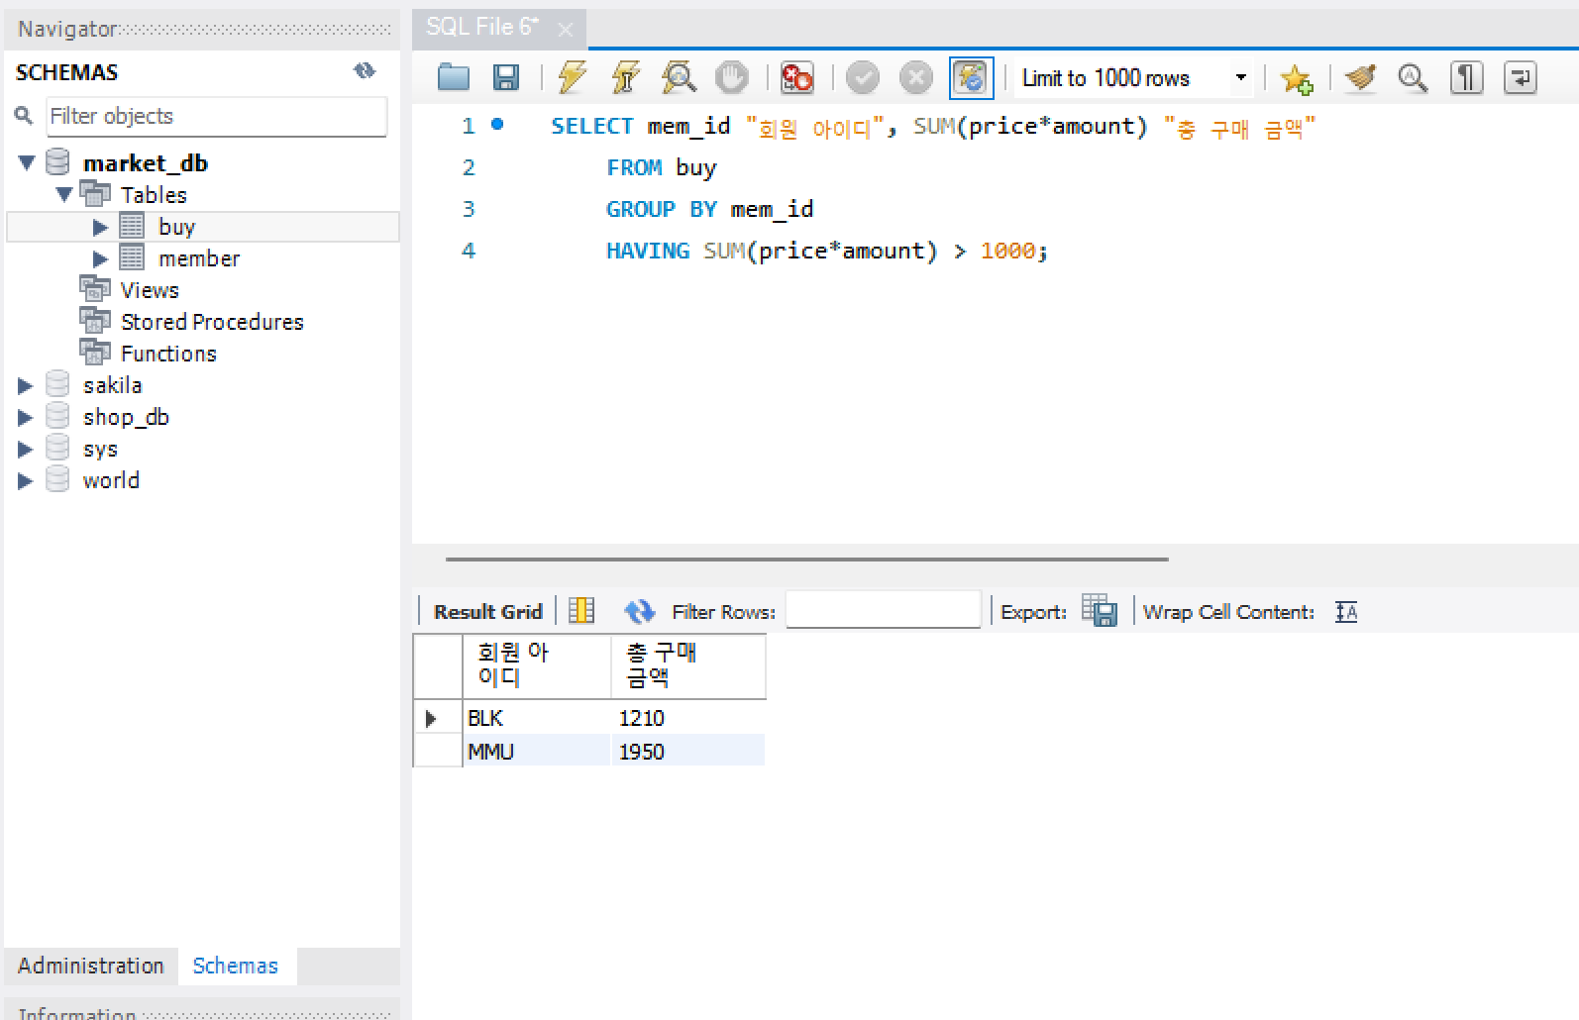Select Views in the market_db tree
1579x1020 pixels.
tap(150, 290)
